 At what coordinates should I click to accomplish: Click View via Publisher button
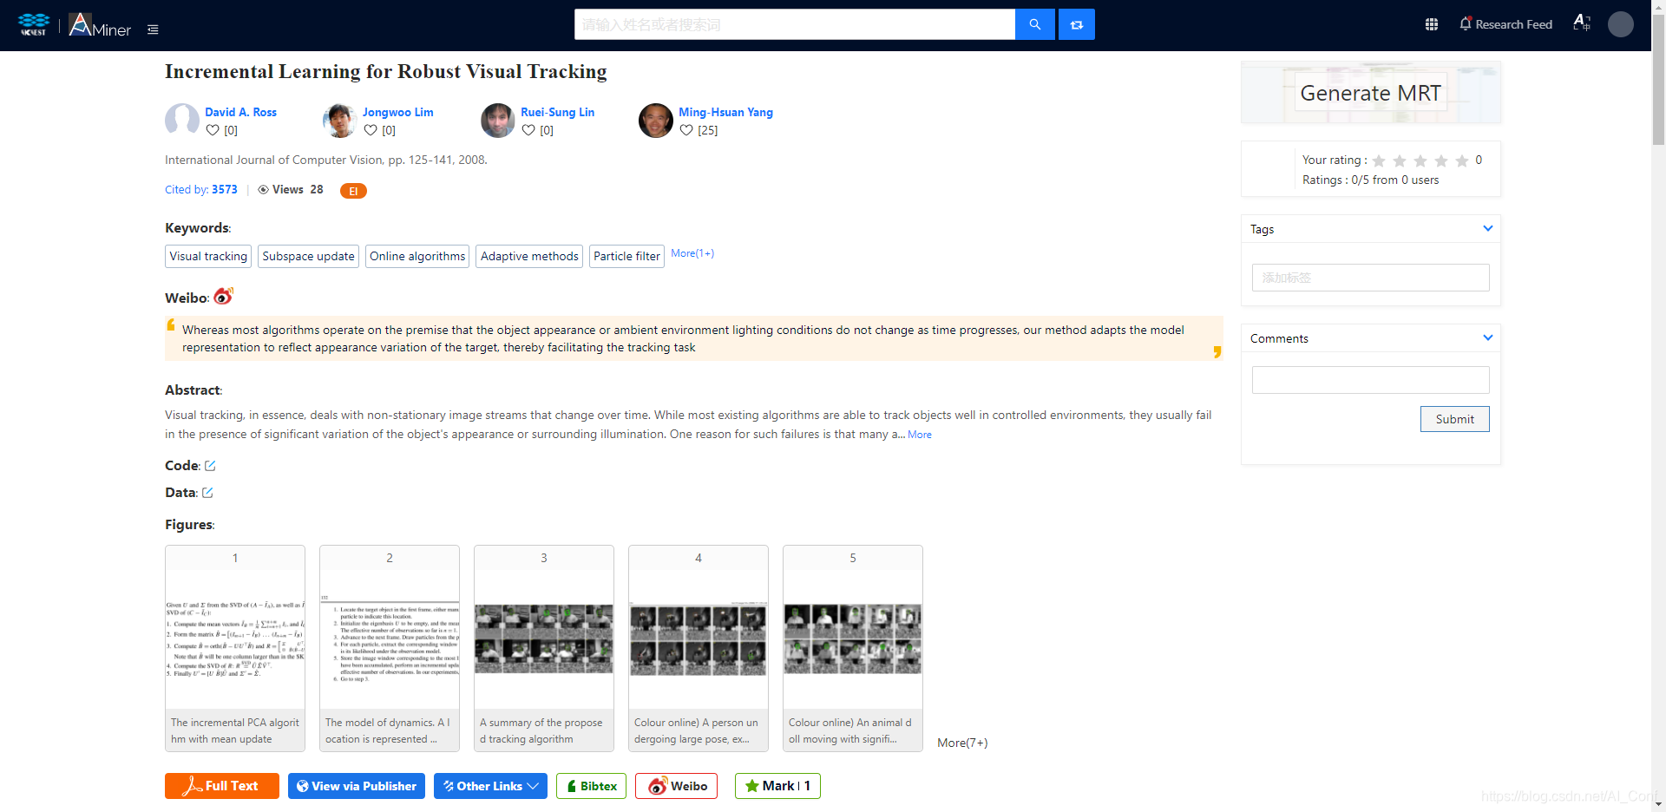[357, 786]
